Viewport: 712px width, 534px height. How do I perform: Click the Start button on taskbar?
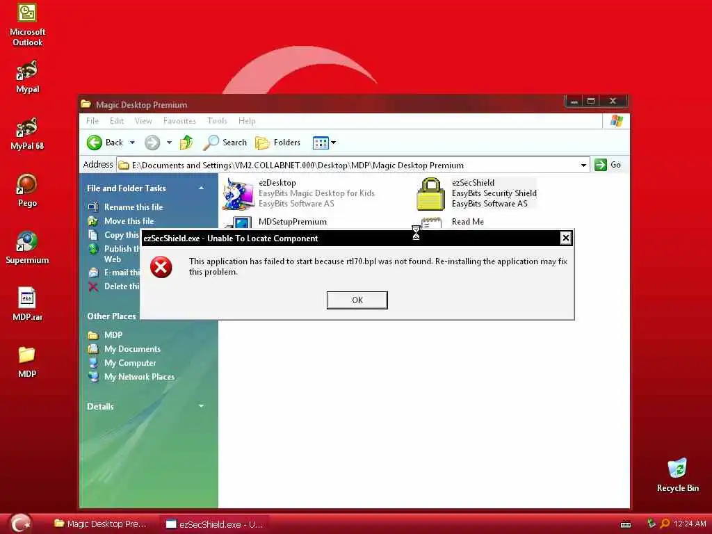20,524
